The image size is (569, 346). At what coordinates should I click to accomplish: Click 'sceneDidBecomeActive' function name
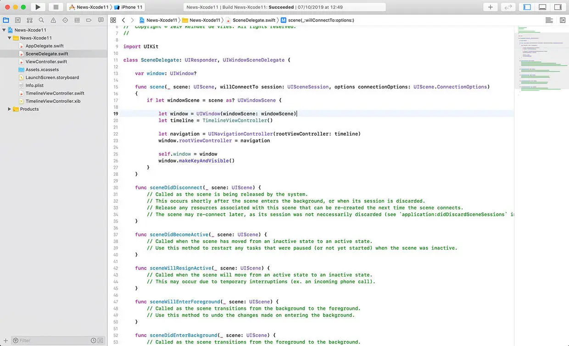[179, 235]
